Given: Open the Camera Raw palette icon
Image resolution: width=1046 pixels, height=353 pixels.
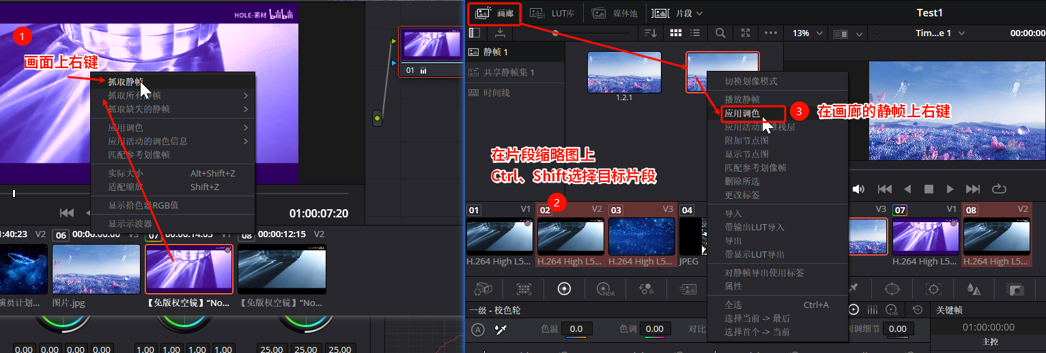Looking at the screenshot, I should pos(483,289).
